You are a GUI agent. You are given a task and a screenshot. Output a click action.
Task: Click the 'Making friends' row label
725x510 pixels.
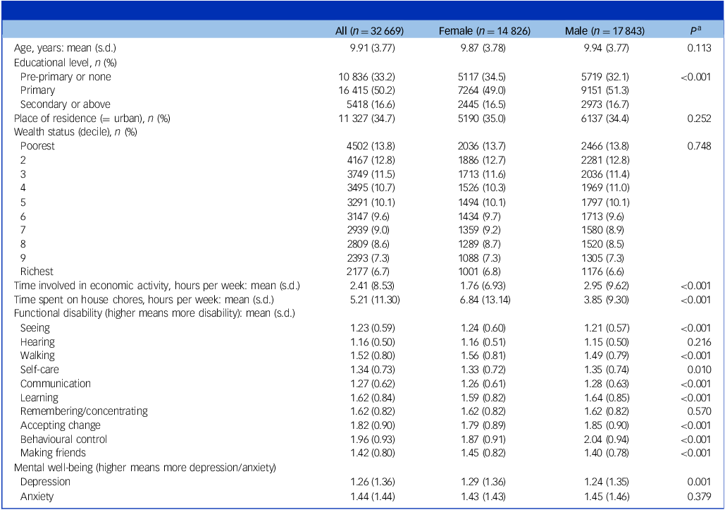[x=53, y=453]
